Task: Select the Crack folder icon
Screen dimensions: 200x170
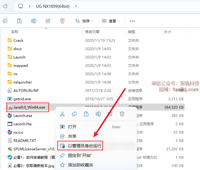Action: pos(10,40)
